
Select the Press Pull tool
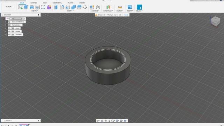pos(56,7)
